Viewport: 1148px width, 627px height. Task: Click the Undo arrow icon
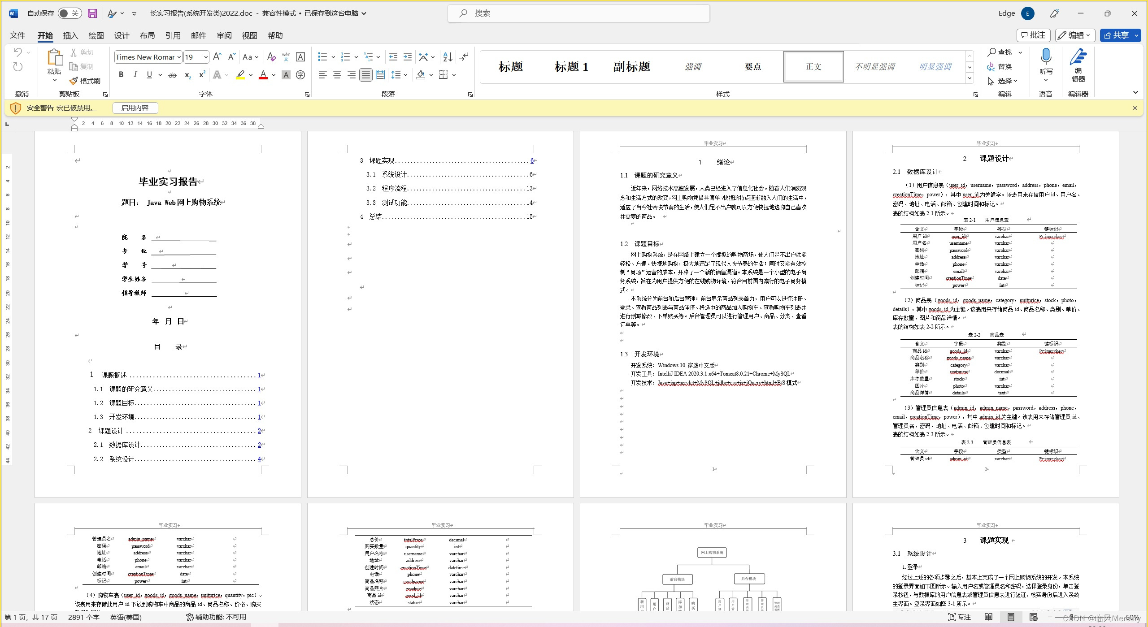(x=17, y=52)
